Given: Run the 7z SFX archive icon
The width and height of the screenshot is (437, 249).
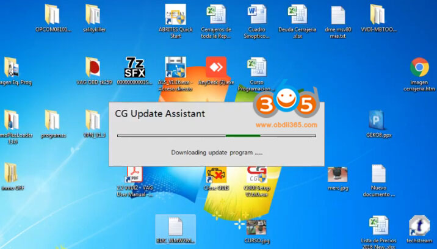Looking at the screenshot, I should pos(135,67).
